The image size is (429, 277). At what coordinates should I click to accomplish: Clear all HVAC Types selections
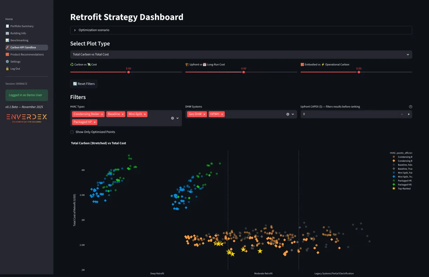click(172, 118)
